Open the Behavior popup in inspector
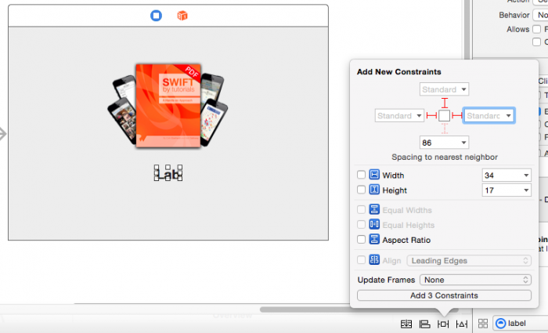Viewport: 548px width, 333px height. tap(540, 15)
